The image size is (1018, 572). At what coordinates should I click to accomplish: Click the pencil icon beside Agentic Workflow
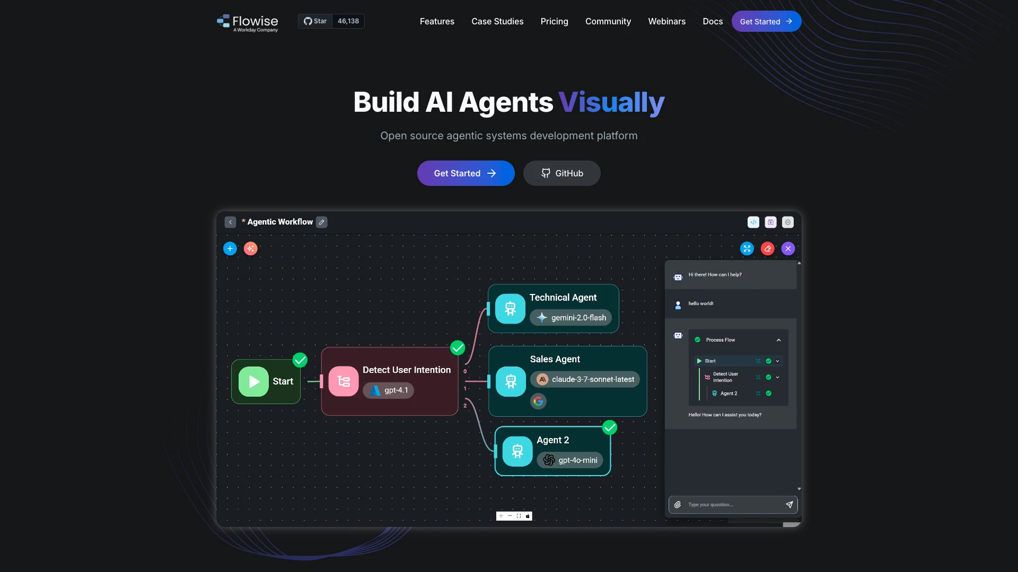[321, 222]
